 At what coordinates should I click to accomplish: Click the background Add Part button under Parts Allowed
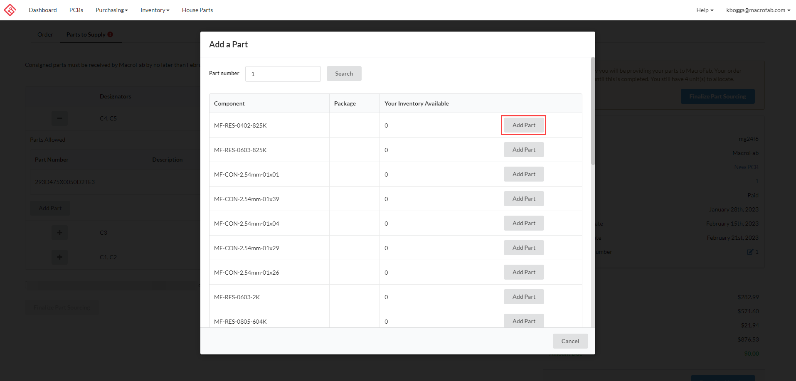pos(50,208)
